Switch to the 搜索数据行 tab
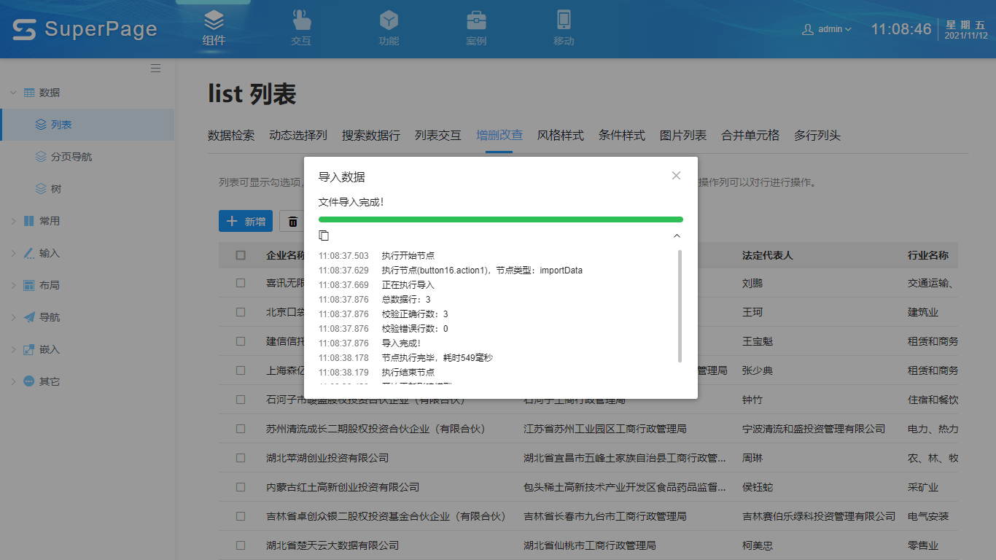The width and height of the screenshot is (996, 560). coord(371,136)
